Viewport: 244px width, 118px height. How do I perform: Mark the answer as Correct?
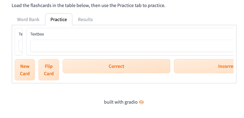[116, 66]
